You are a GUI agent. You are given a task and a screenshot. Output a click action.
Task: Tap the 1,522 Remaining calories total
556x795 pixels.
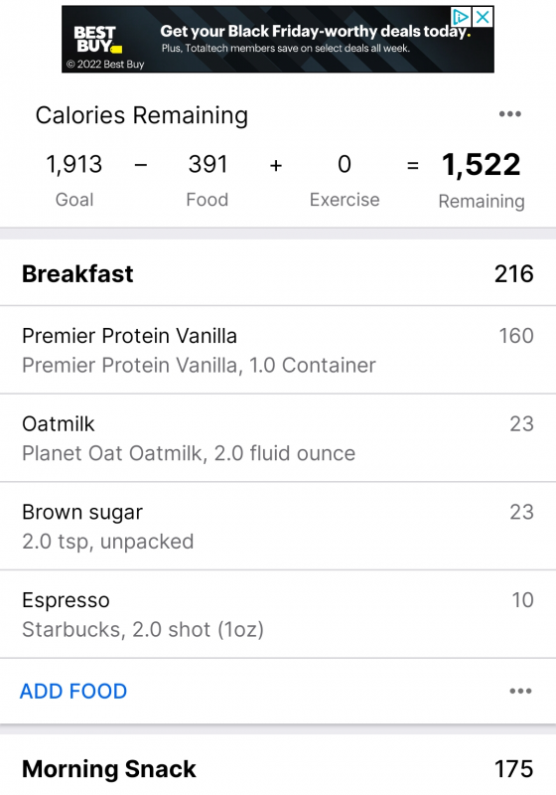(x=482, y=165)
